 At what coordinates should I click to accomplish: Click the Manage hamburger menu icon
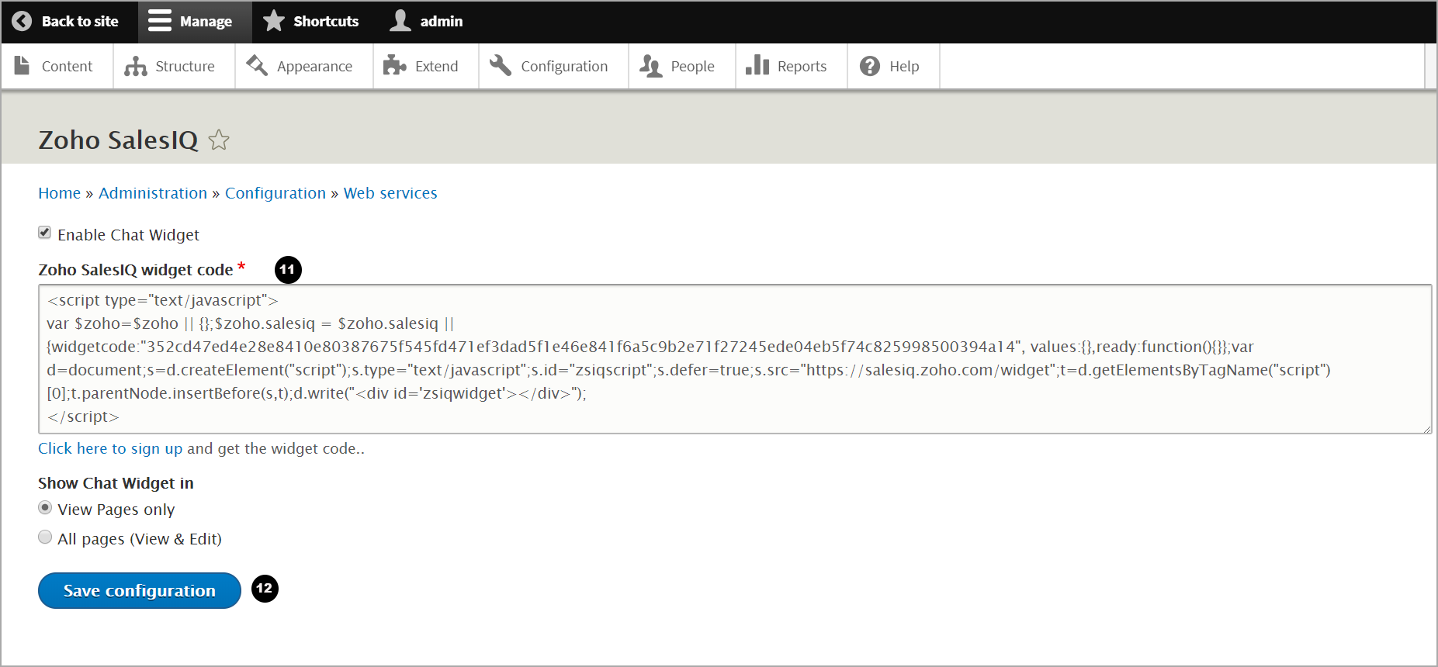click(160, 21)
